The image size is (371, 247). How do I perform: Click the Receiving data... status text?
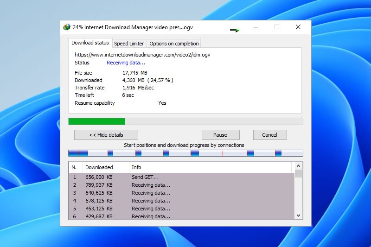pyautogui.click(x=126, y=63)
